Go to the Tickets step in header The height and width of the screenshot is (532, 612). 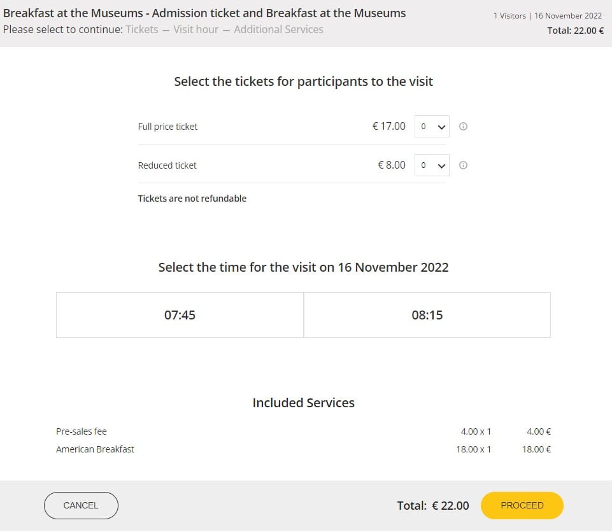[x=142, y=29]
